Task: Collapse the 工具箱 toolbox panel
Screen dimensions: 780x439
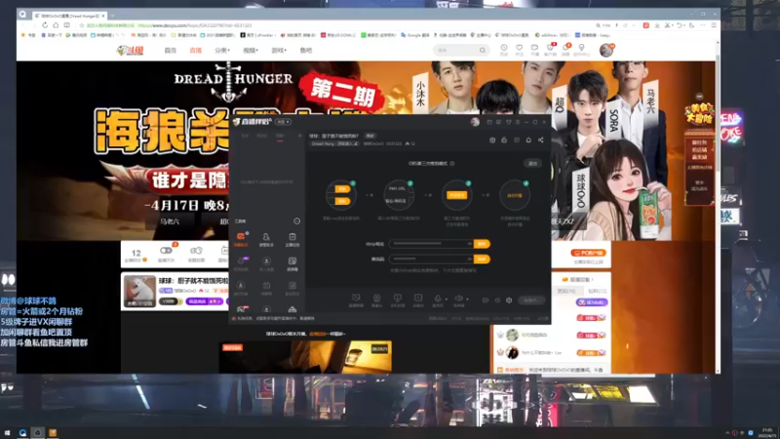Action: [x=297, y=221]
